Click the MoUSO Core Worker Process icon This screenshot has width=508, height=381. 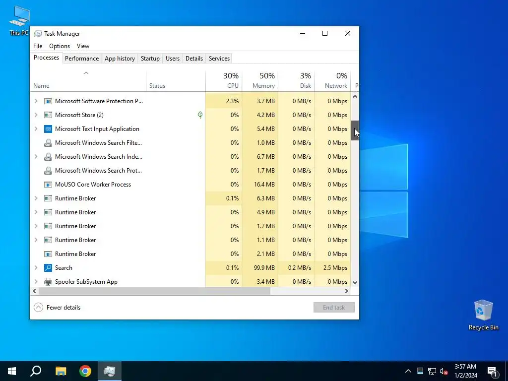tap(48, 185)
